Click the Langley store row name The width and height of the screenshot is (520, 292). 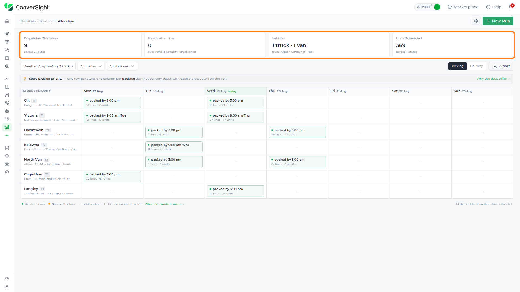(31, 189)
